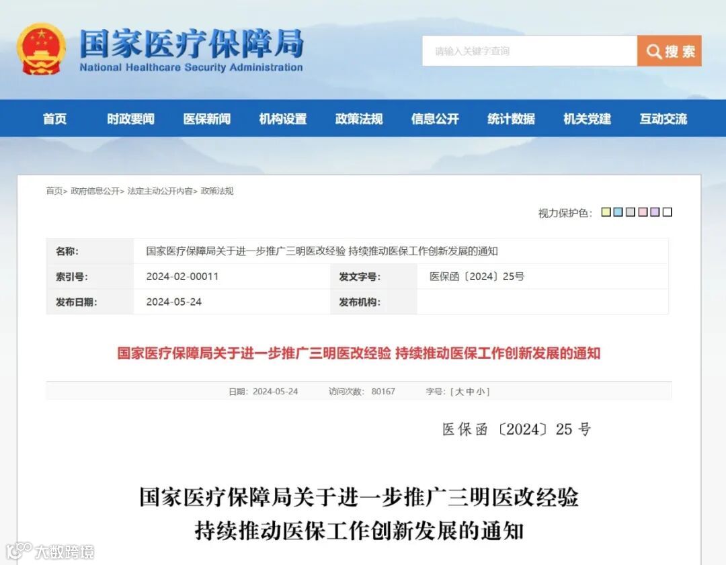Open the 机构设置 navigation item
Image resolution: width=726 pixels, height=565 pixels.
click(x=283, y=119)
